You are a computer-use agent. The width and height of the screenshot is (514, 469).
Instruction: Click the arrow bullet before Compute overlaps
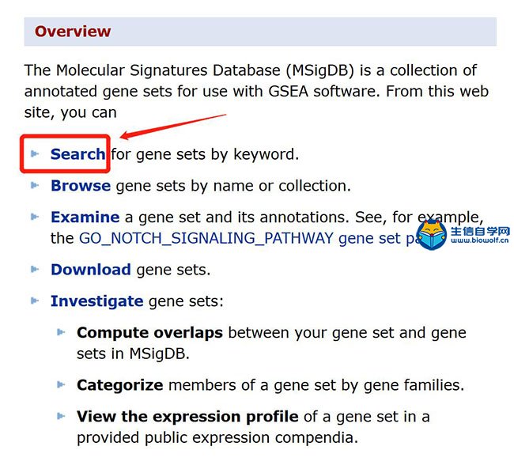pos(61,332)
